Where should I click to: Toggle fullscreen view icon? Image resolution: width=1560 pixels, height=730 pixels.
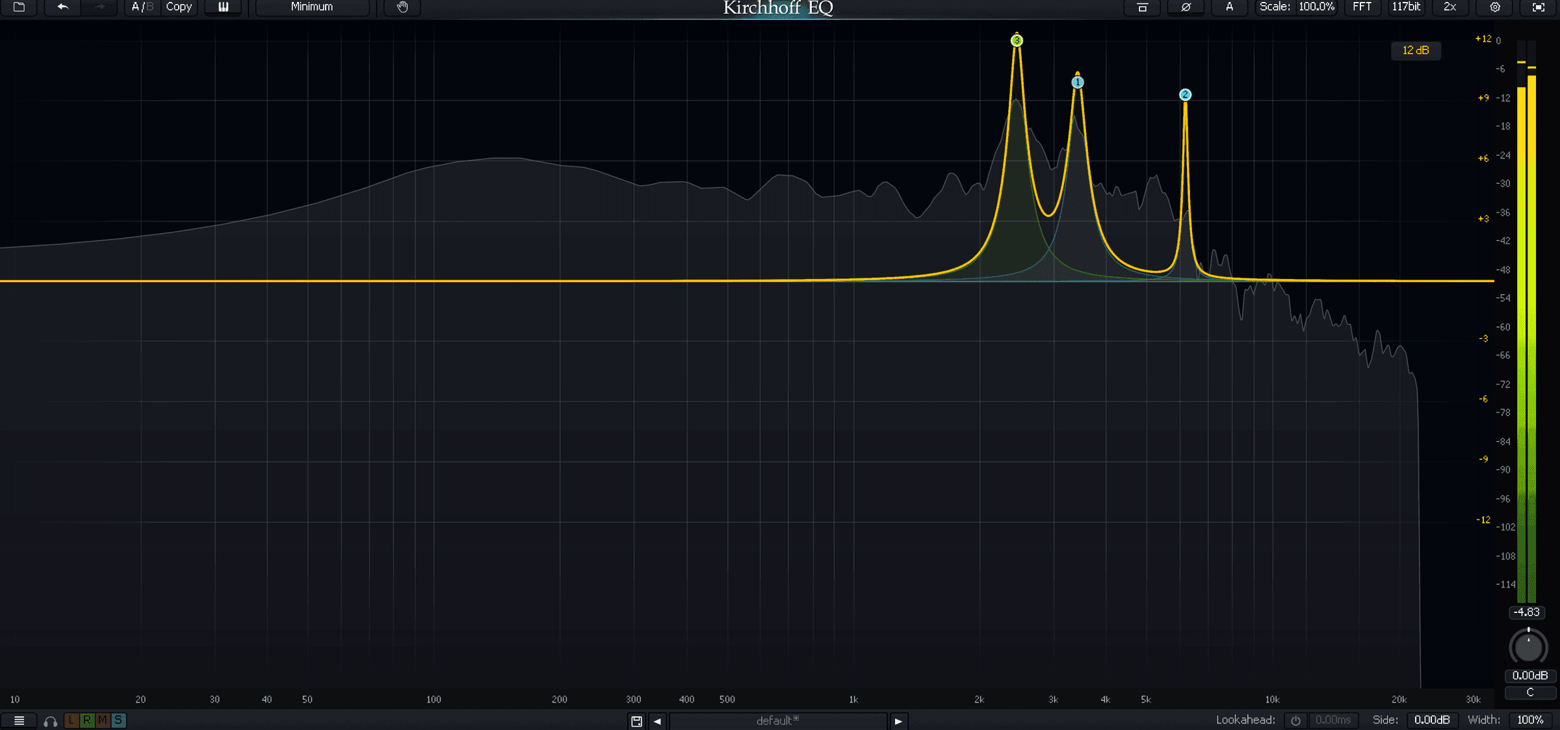1539,7
